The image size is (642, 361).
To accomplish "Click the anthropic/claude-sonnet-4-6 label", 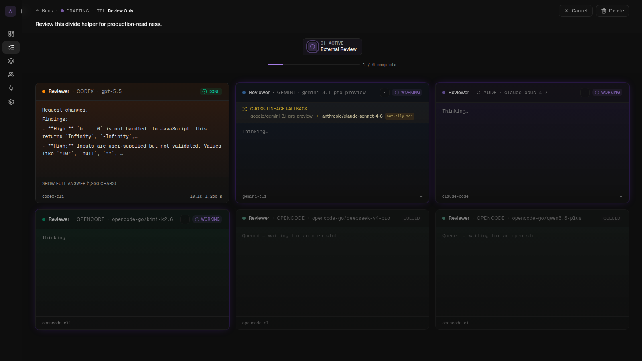I will click(x=352, y=116).
